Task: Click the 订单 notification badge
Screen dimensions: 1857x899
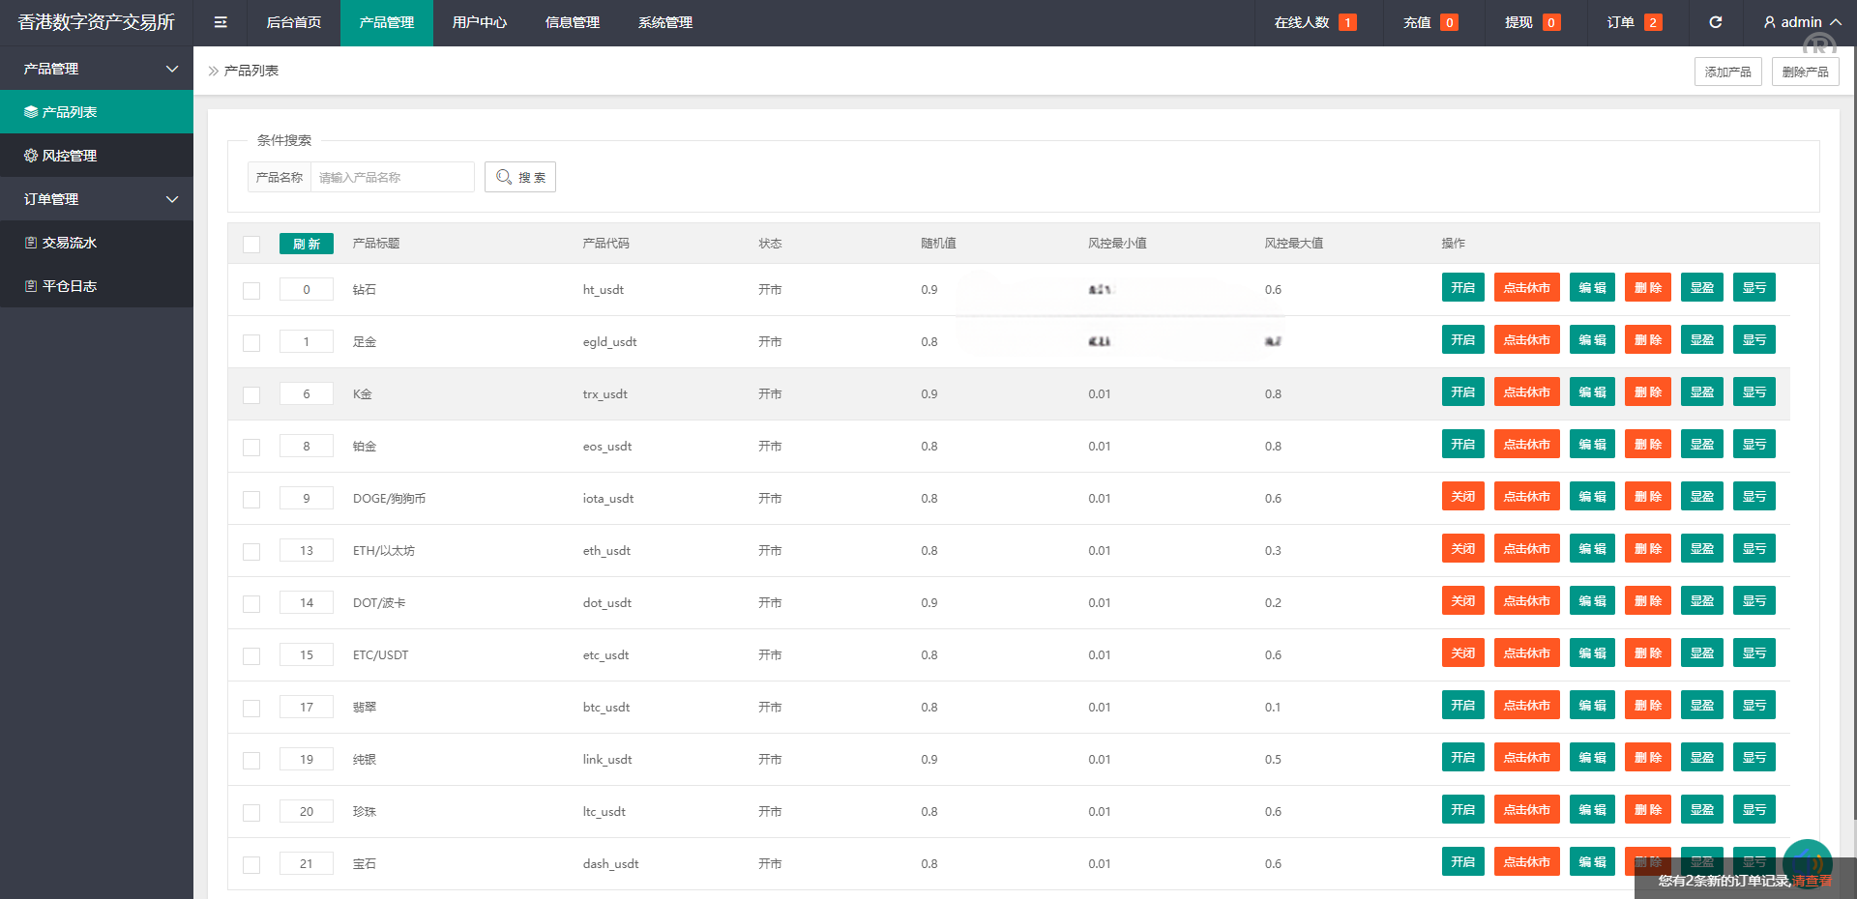Action: pos(1653,22)
